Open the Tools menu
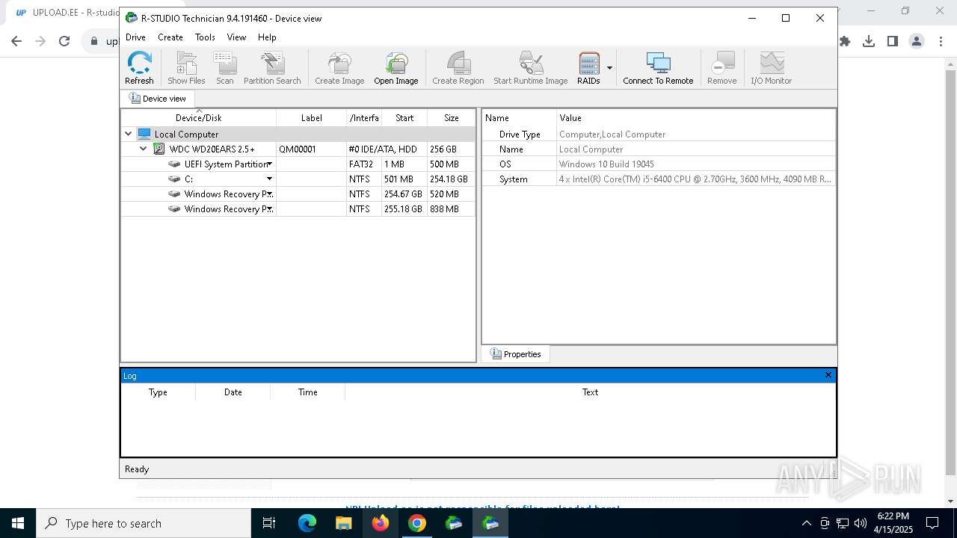 [x=205, y=37]
